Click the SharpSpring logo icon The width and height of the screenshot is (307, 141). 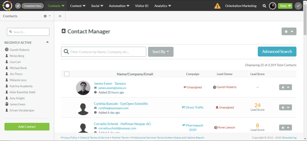(x=7, y=6)
